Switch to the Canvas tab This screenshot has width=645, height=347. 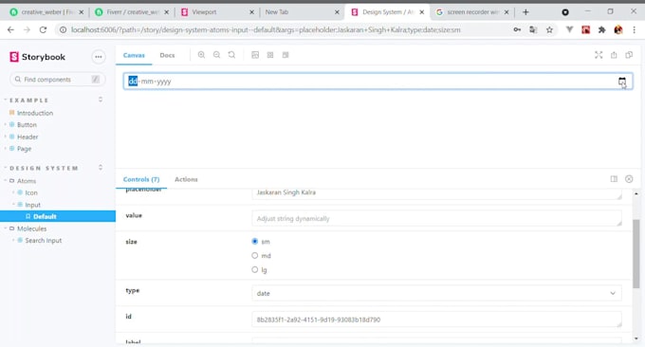coord(134,55)
